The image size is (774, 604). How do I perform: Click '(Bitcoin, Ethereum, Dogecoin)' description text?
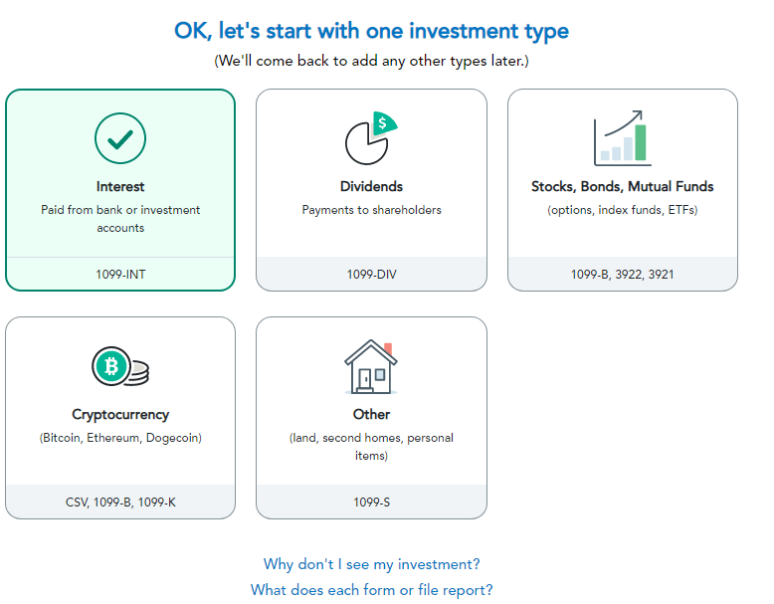pos(120,438)
